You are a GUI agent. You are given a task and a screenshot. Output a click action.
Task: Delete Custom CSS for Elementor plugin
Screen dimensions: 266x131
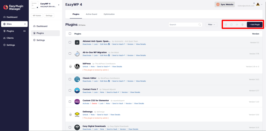coord(94,104)
